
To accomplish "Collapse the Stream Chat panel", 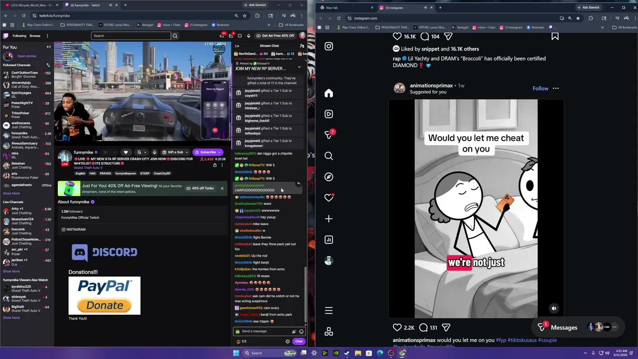I will click(237, 46).
